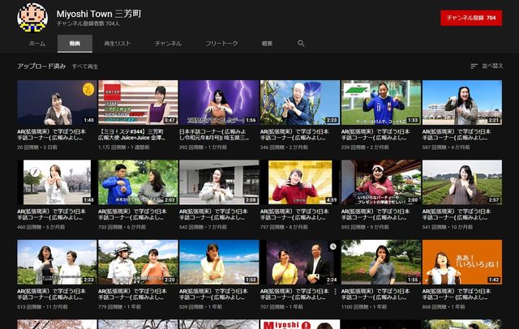Open the ホーム tab
519x329 pixels.
tap(37, 43)
